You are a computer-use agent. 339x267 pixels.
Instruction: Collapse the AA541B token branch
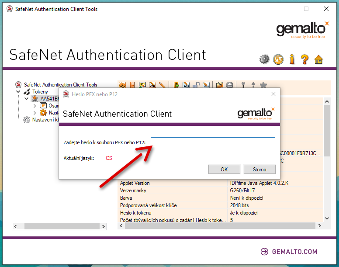[26, 99]
